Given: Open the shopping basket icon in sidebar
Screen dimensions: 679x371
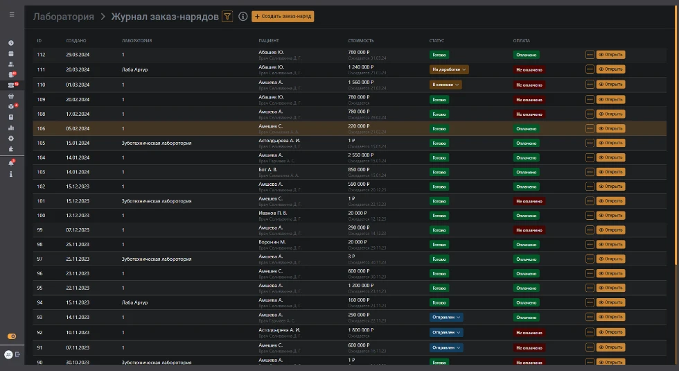Looking at the screenshot, I should click(x=11, y=96).
